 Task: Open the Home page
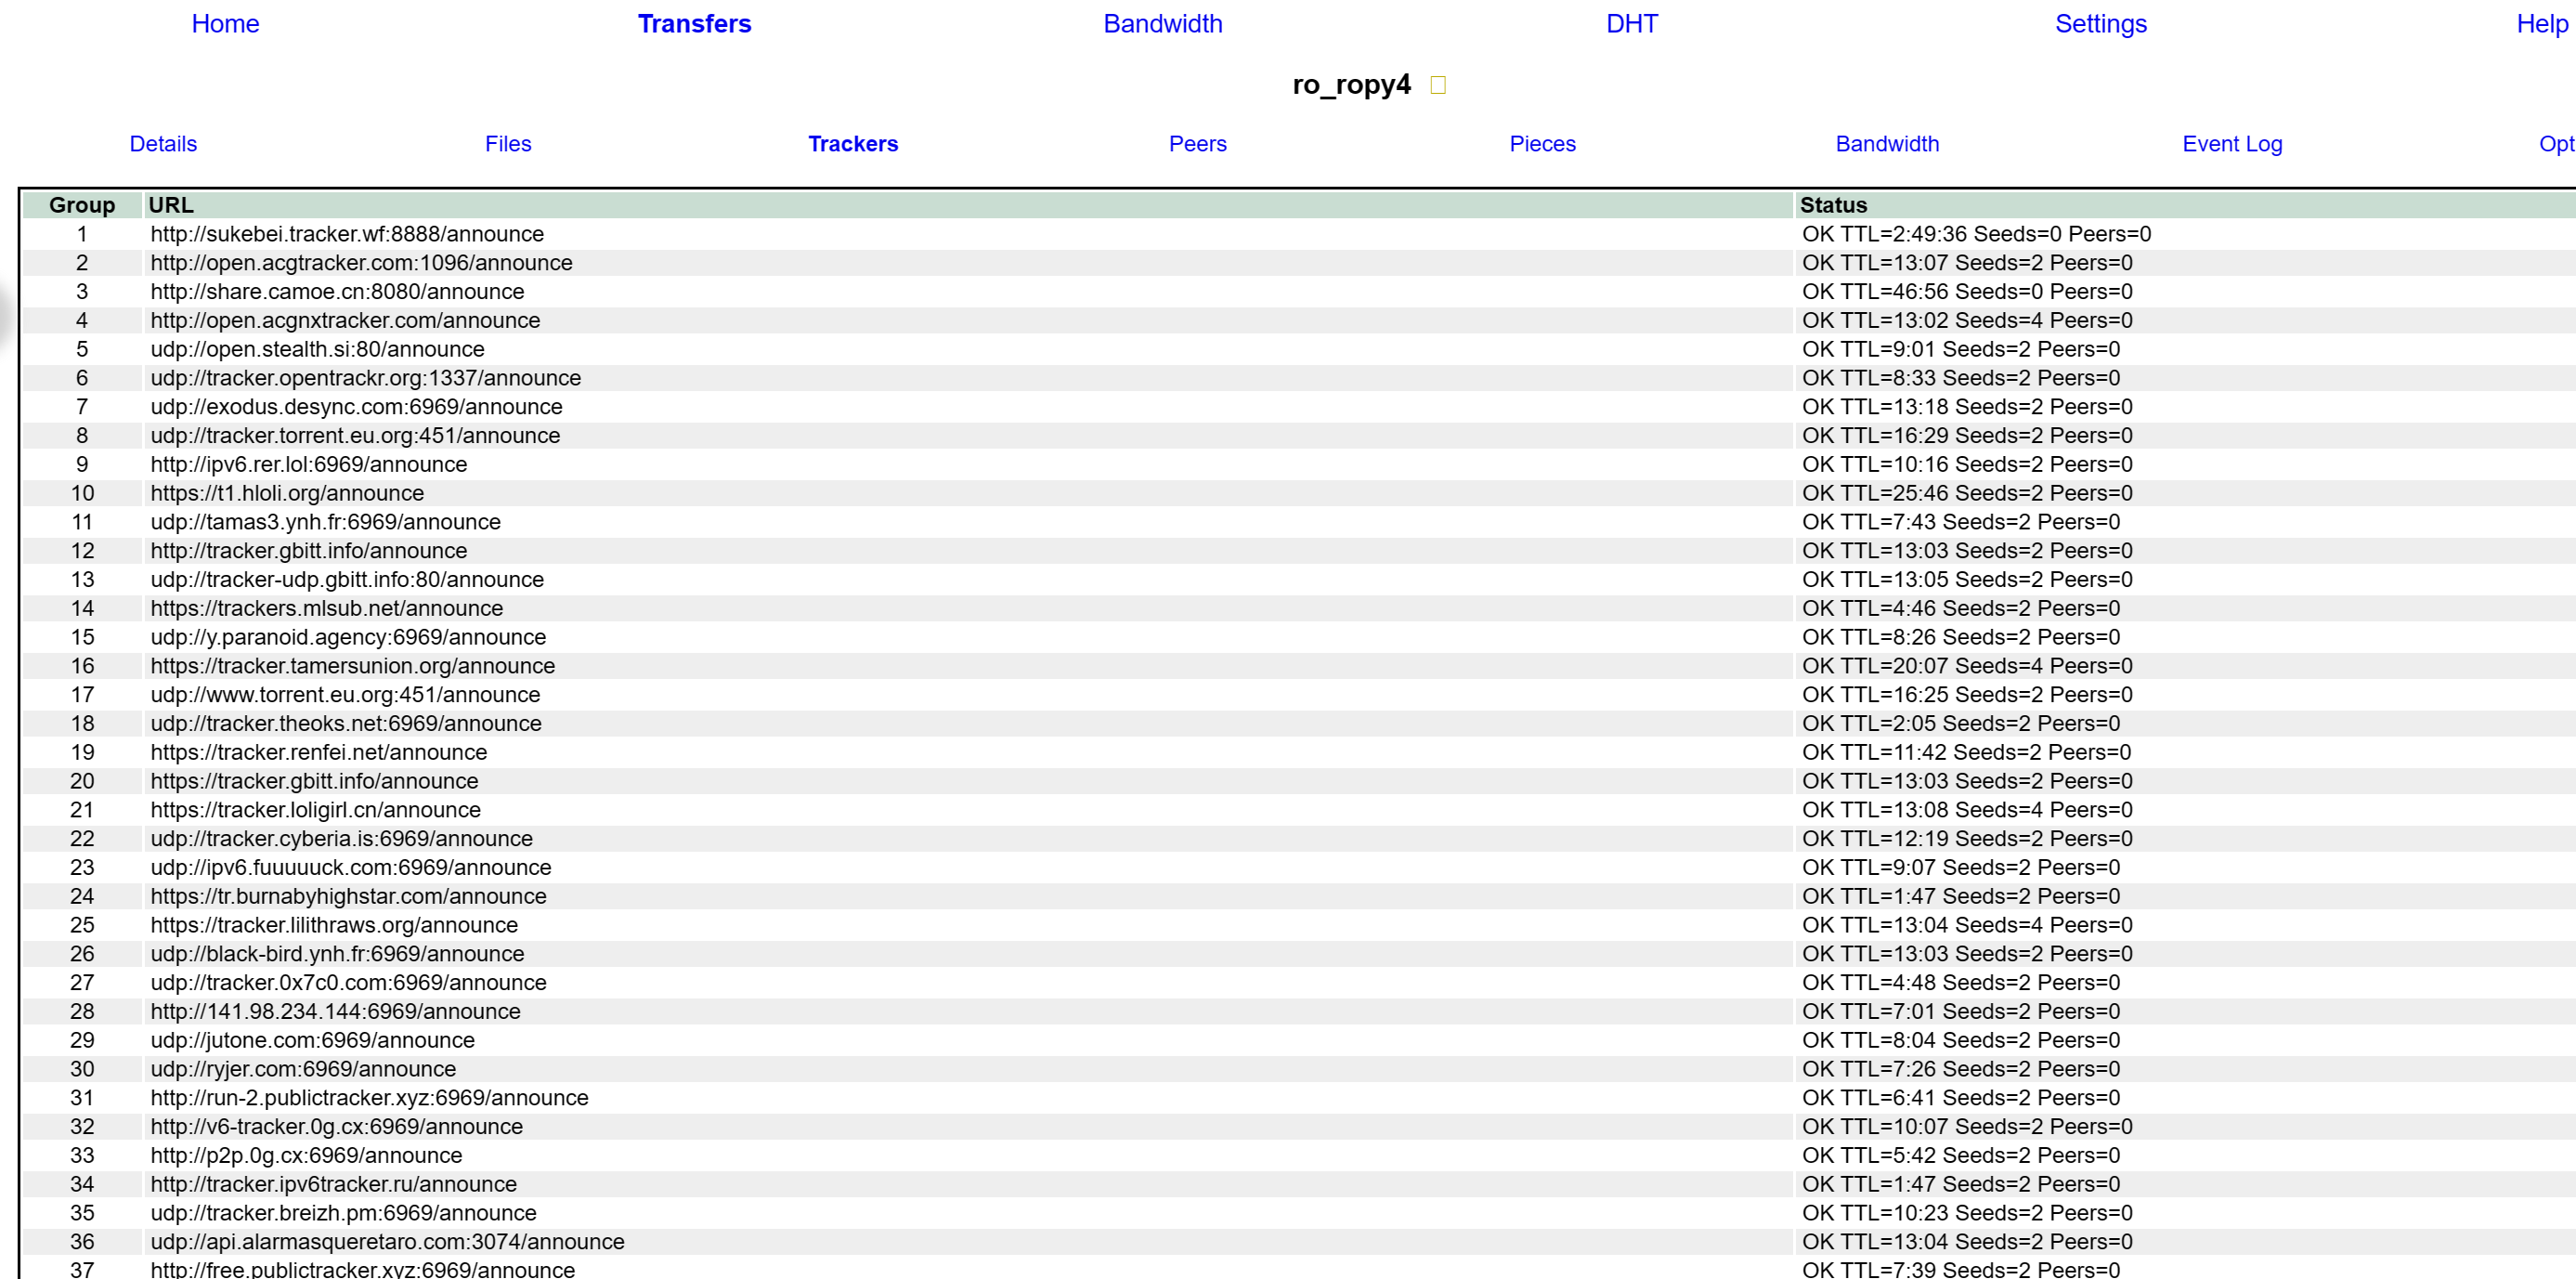(225, 24)
